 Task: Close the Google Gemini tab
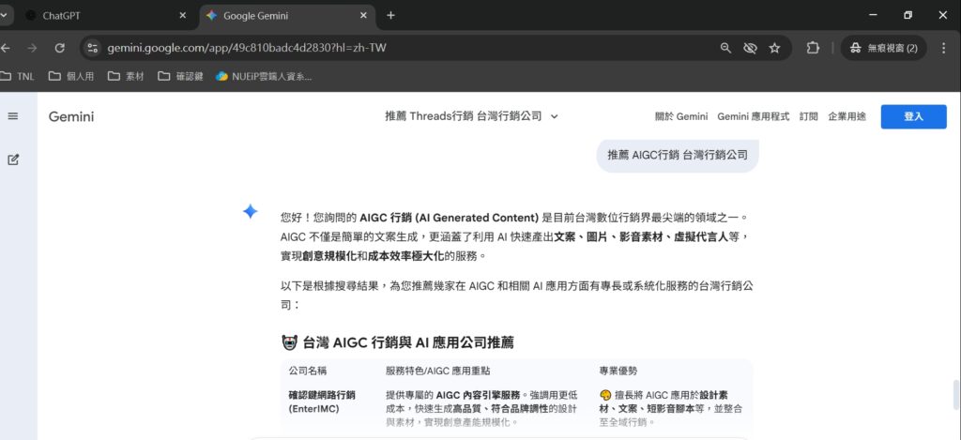pos(363,16)
